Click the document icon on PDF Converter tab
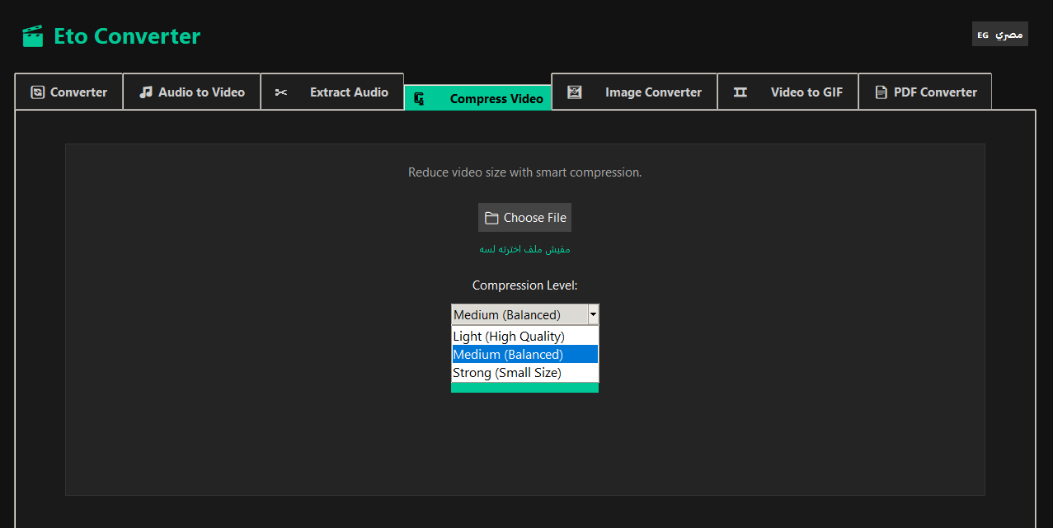 point(881,92)
